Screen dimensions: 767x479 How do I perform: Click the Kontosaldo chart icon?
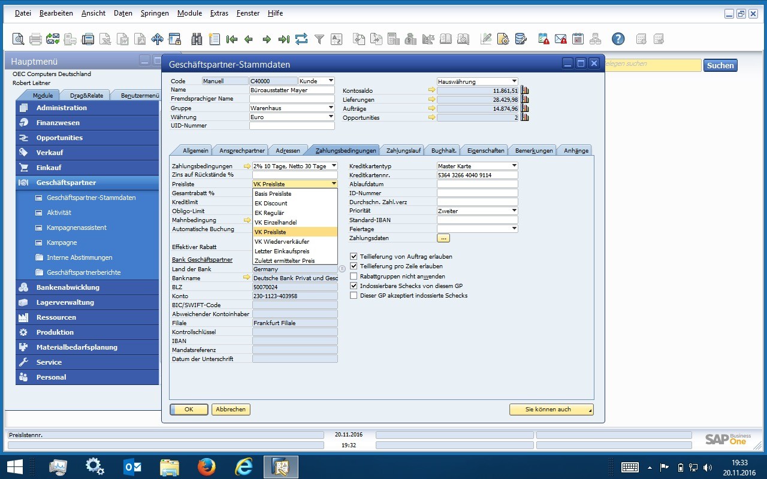pos(526,90)
